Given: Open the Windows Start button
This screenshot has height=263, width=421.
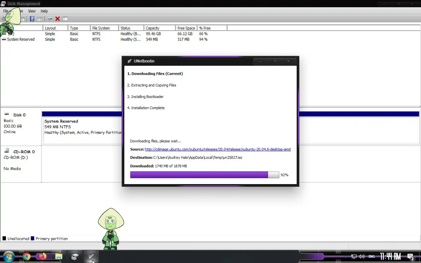Looking at the screenshot, I should pos(9,257).
